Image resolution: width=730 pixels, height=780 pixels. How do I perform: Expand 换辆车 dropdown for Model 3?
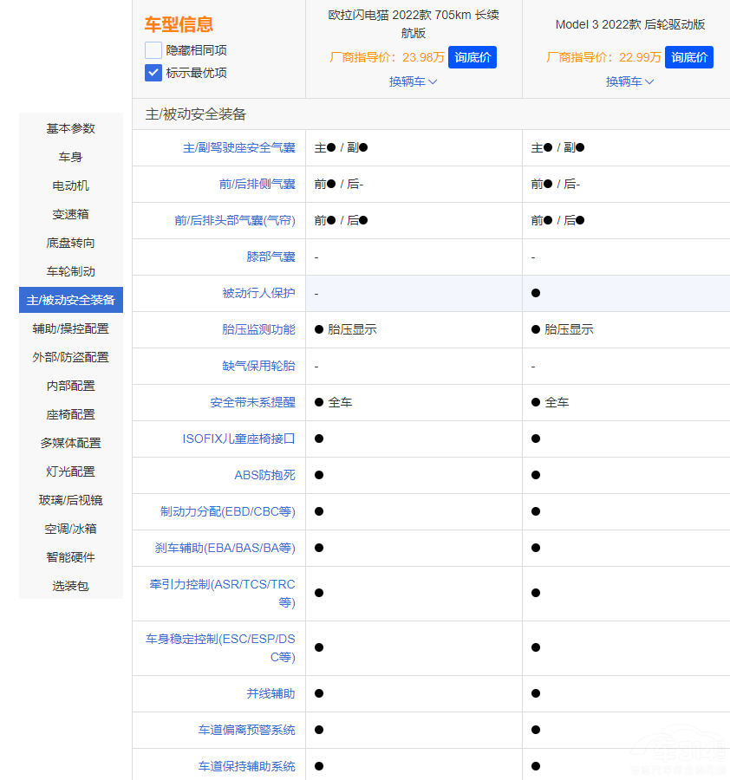click(x=629, y=81)
